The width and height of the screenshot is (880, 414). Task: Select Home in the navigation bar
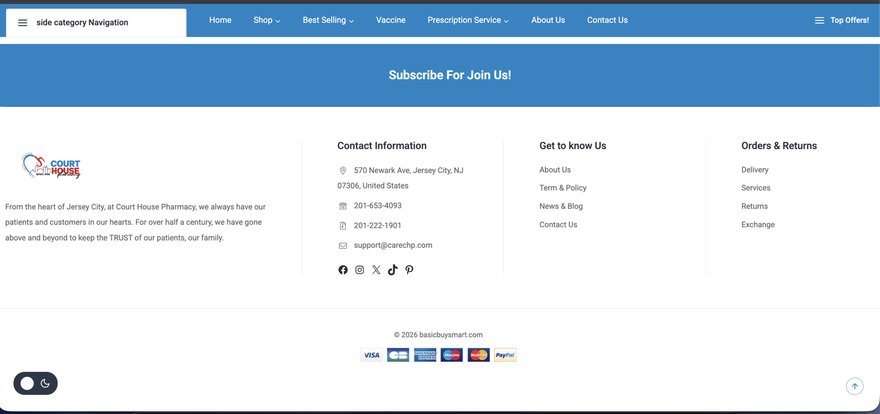[x=220, y=20]
